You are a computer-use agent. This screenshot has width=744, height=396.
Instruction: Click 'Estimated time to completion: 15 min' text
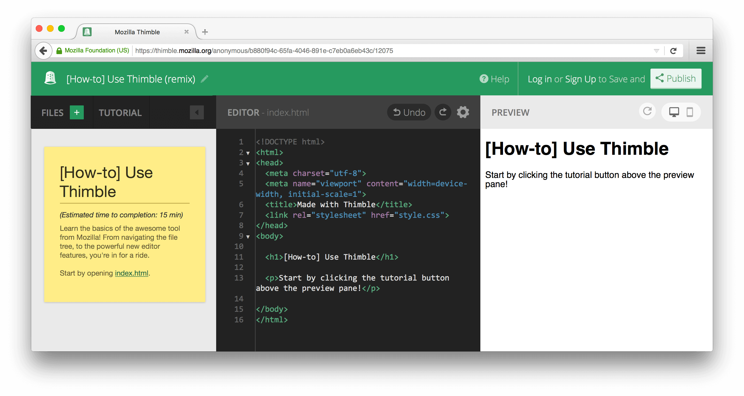pyautogui.click(x=121, y=215)
